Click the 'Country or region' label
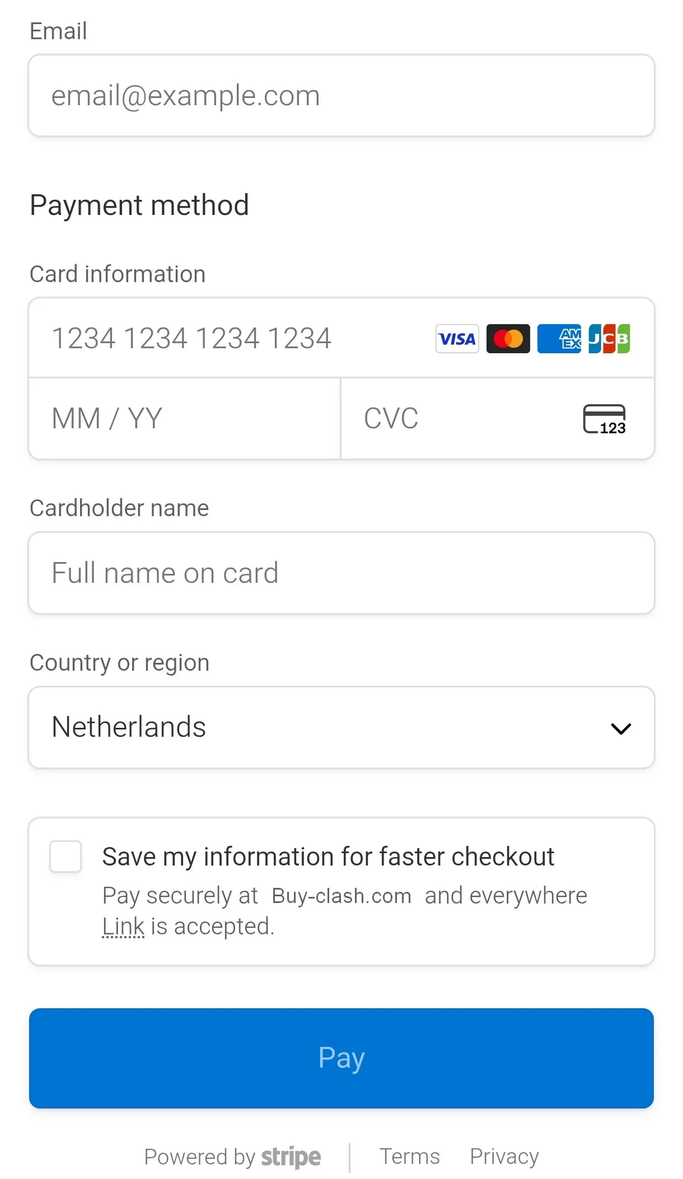Screen dimensions: 683x1179 click(119, 663)
